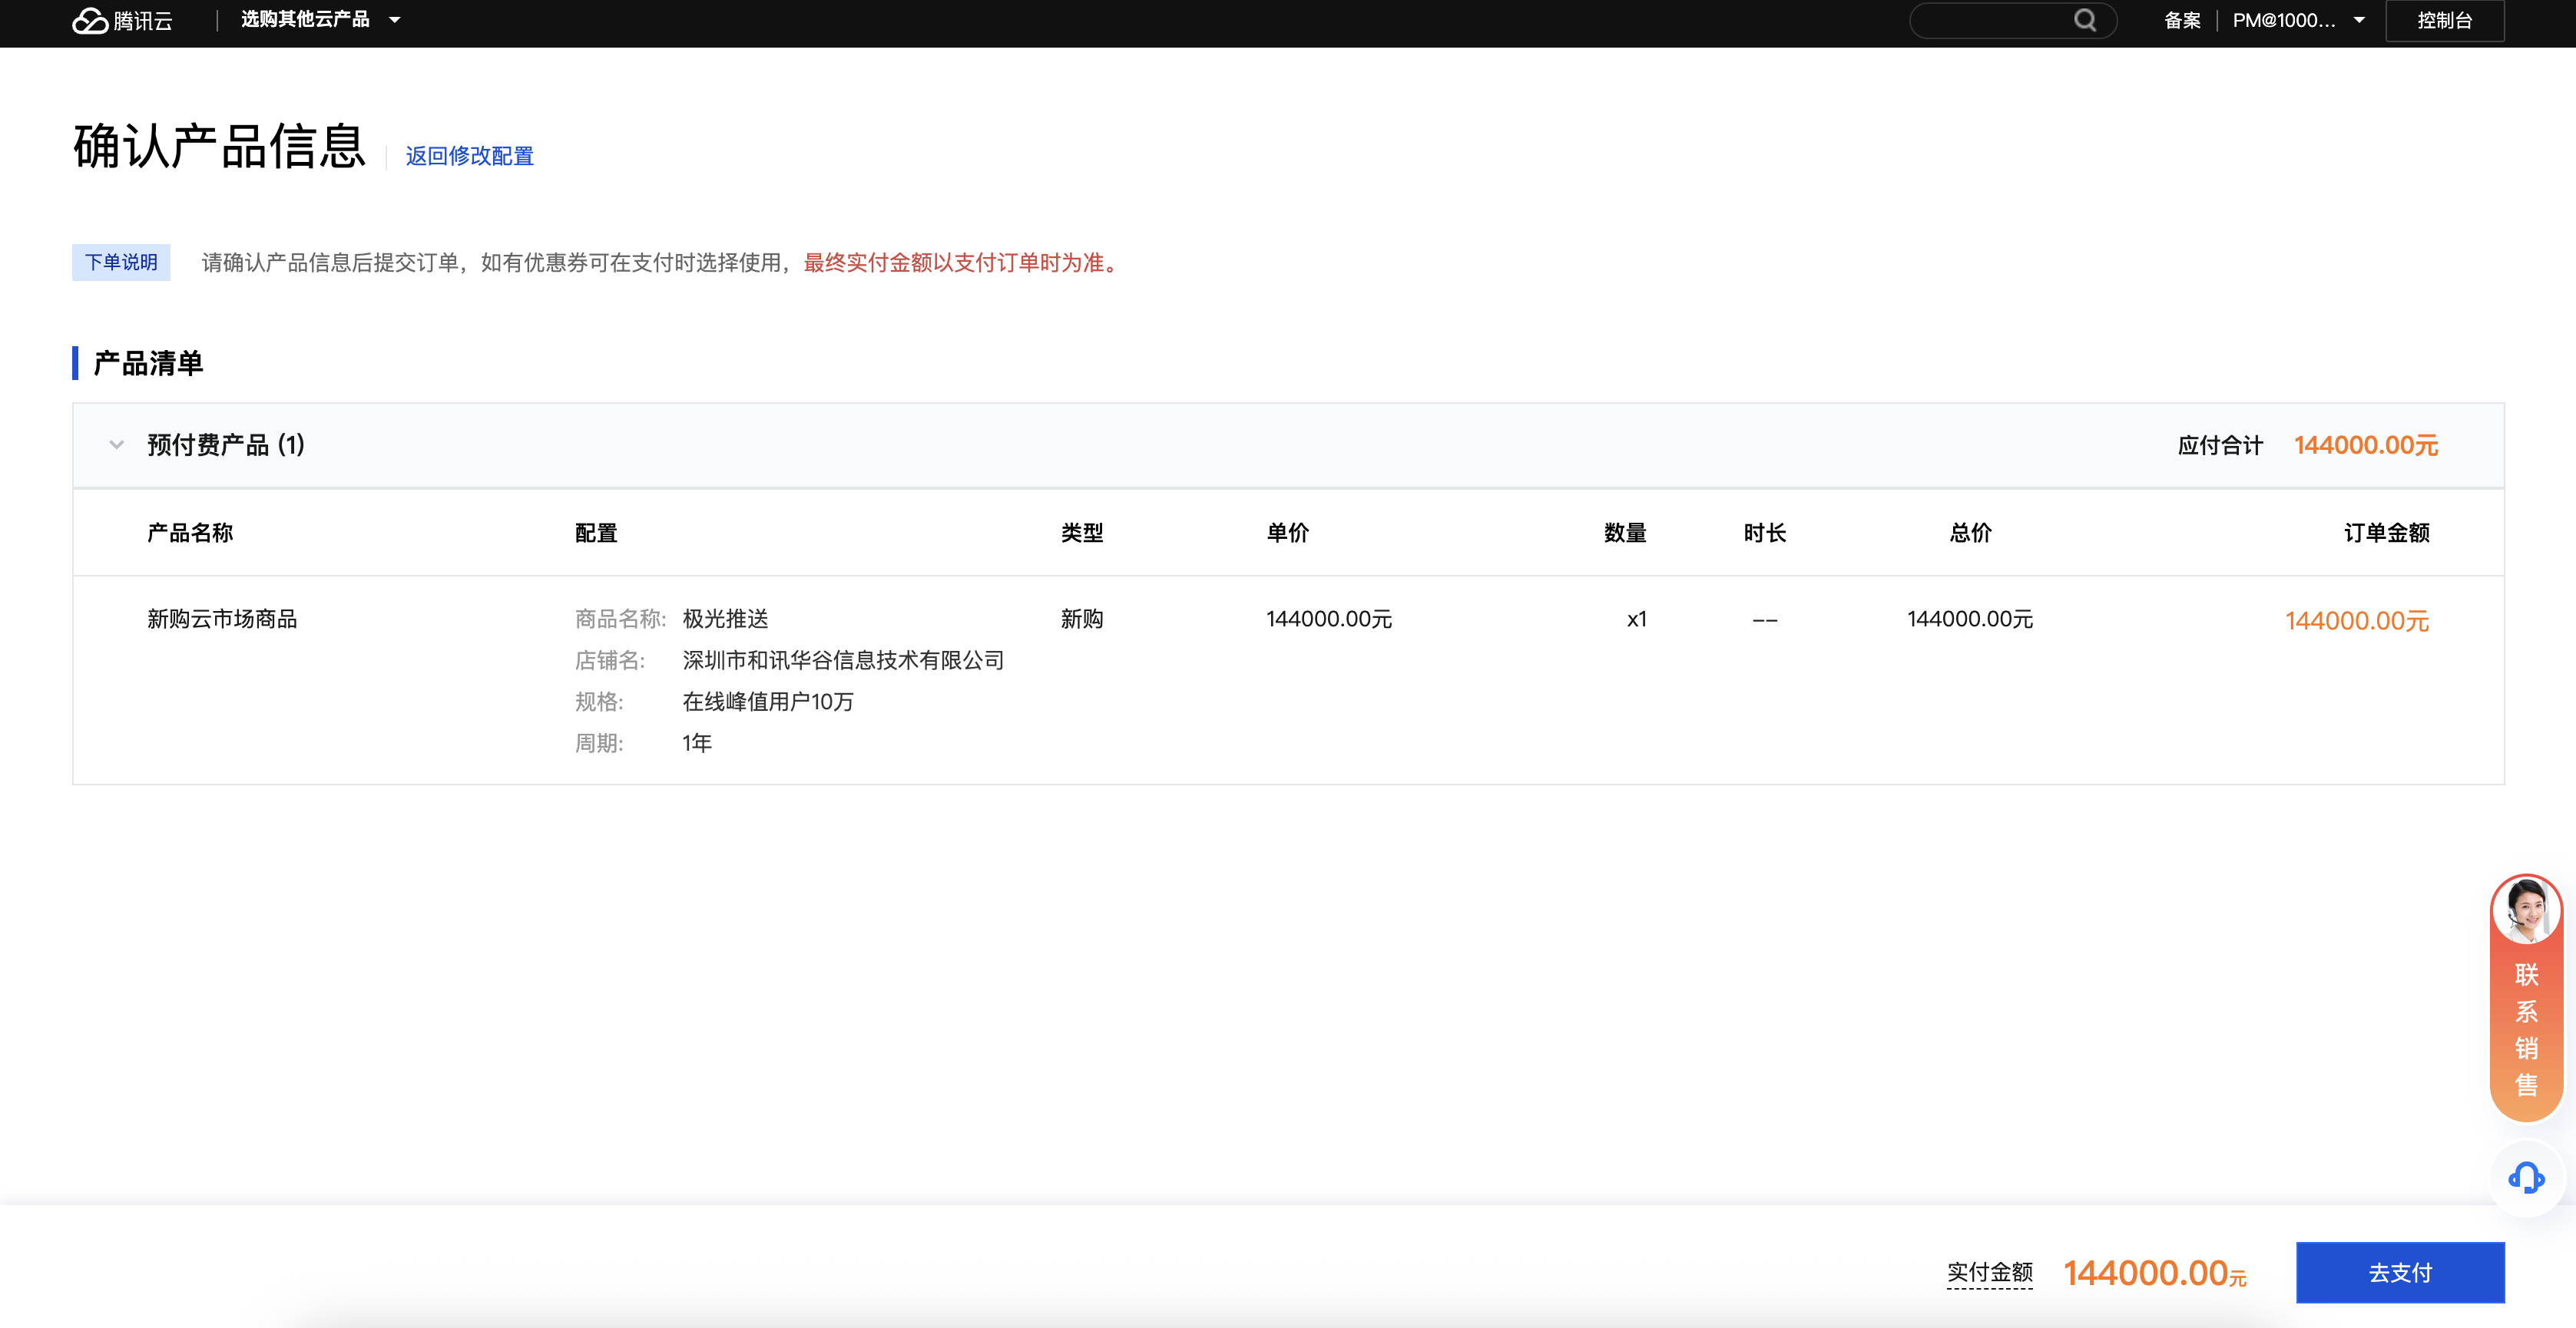Click 返回修改配置 link
2576x1328 pixels.
469,156
